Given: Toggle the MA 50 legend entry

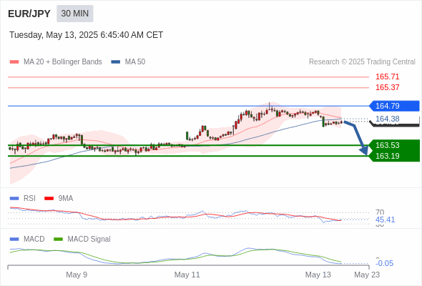Looking at the screenshot, I should [x=128, y=62].
